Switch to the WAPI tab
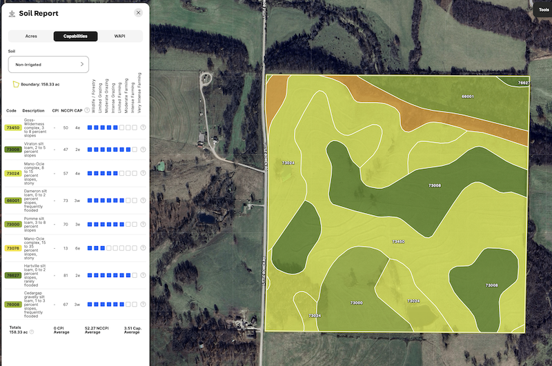Image resolution: width=552 pixels, height=366 pixels. pyautogui.click(x=120, y=37)
